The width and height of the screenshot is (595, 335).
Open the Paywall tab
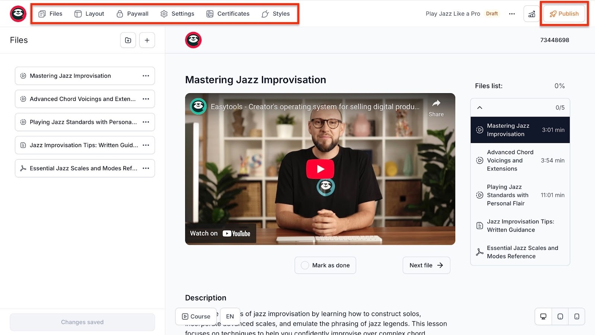pos(132,14)
